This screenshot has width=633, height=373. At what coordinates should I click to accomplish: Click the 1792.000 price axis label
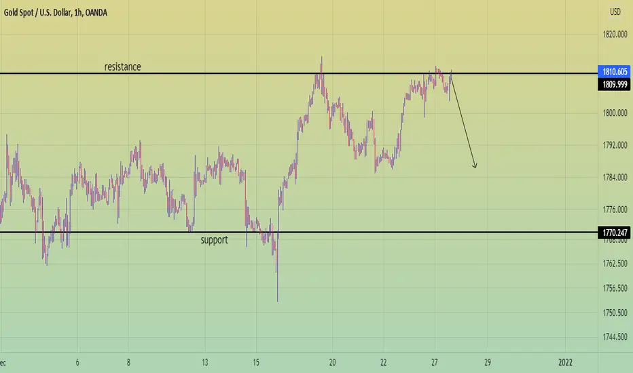(615, 145)
